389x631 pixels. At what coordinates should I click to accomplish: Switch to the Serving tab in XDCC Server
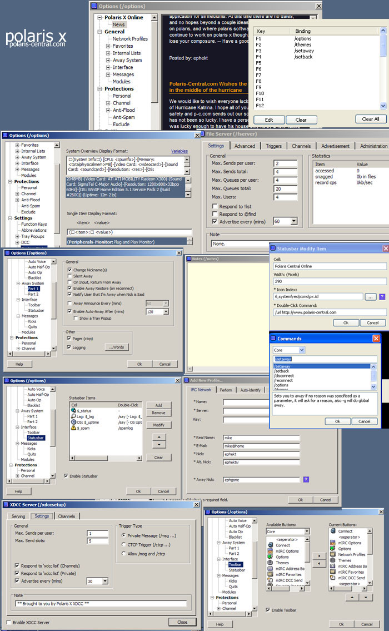pos(18,516)
